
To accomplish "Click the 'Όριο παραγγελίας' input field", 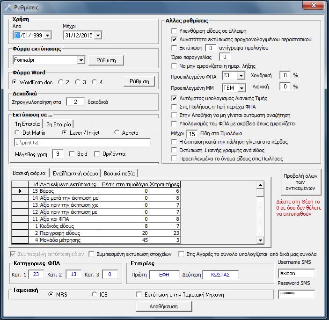I will pyautogui.click(x=225, y=57).
